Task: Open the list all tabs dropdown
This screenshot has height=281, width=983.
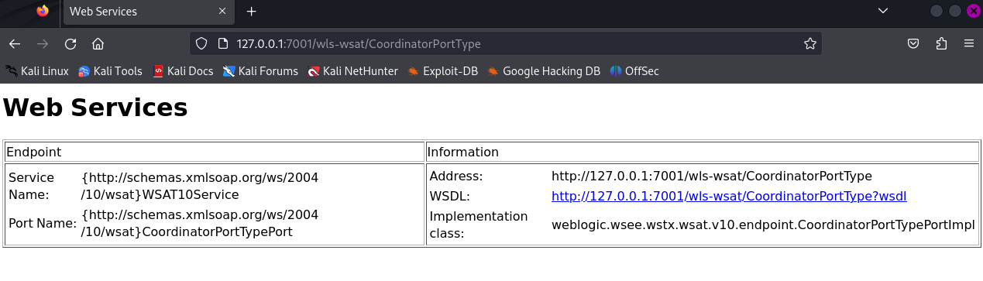Action: click(x=882, y=11)
